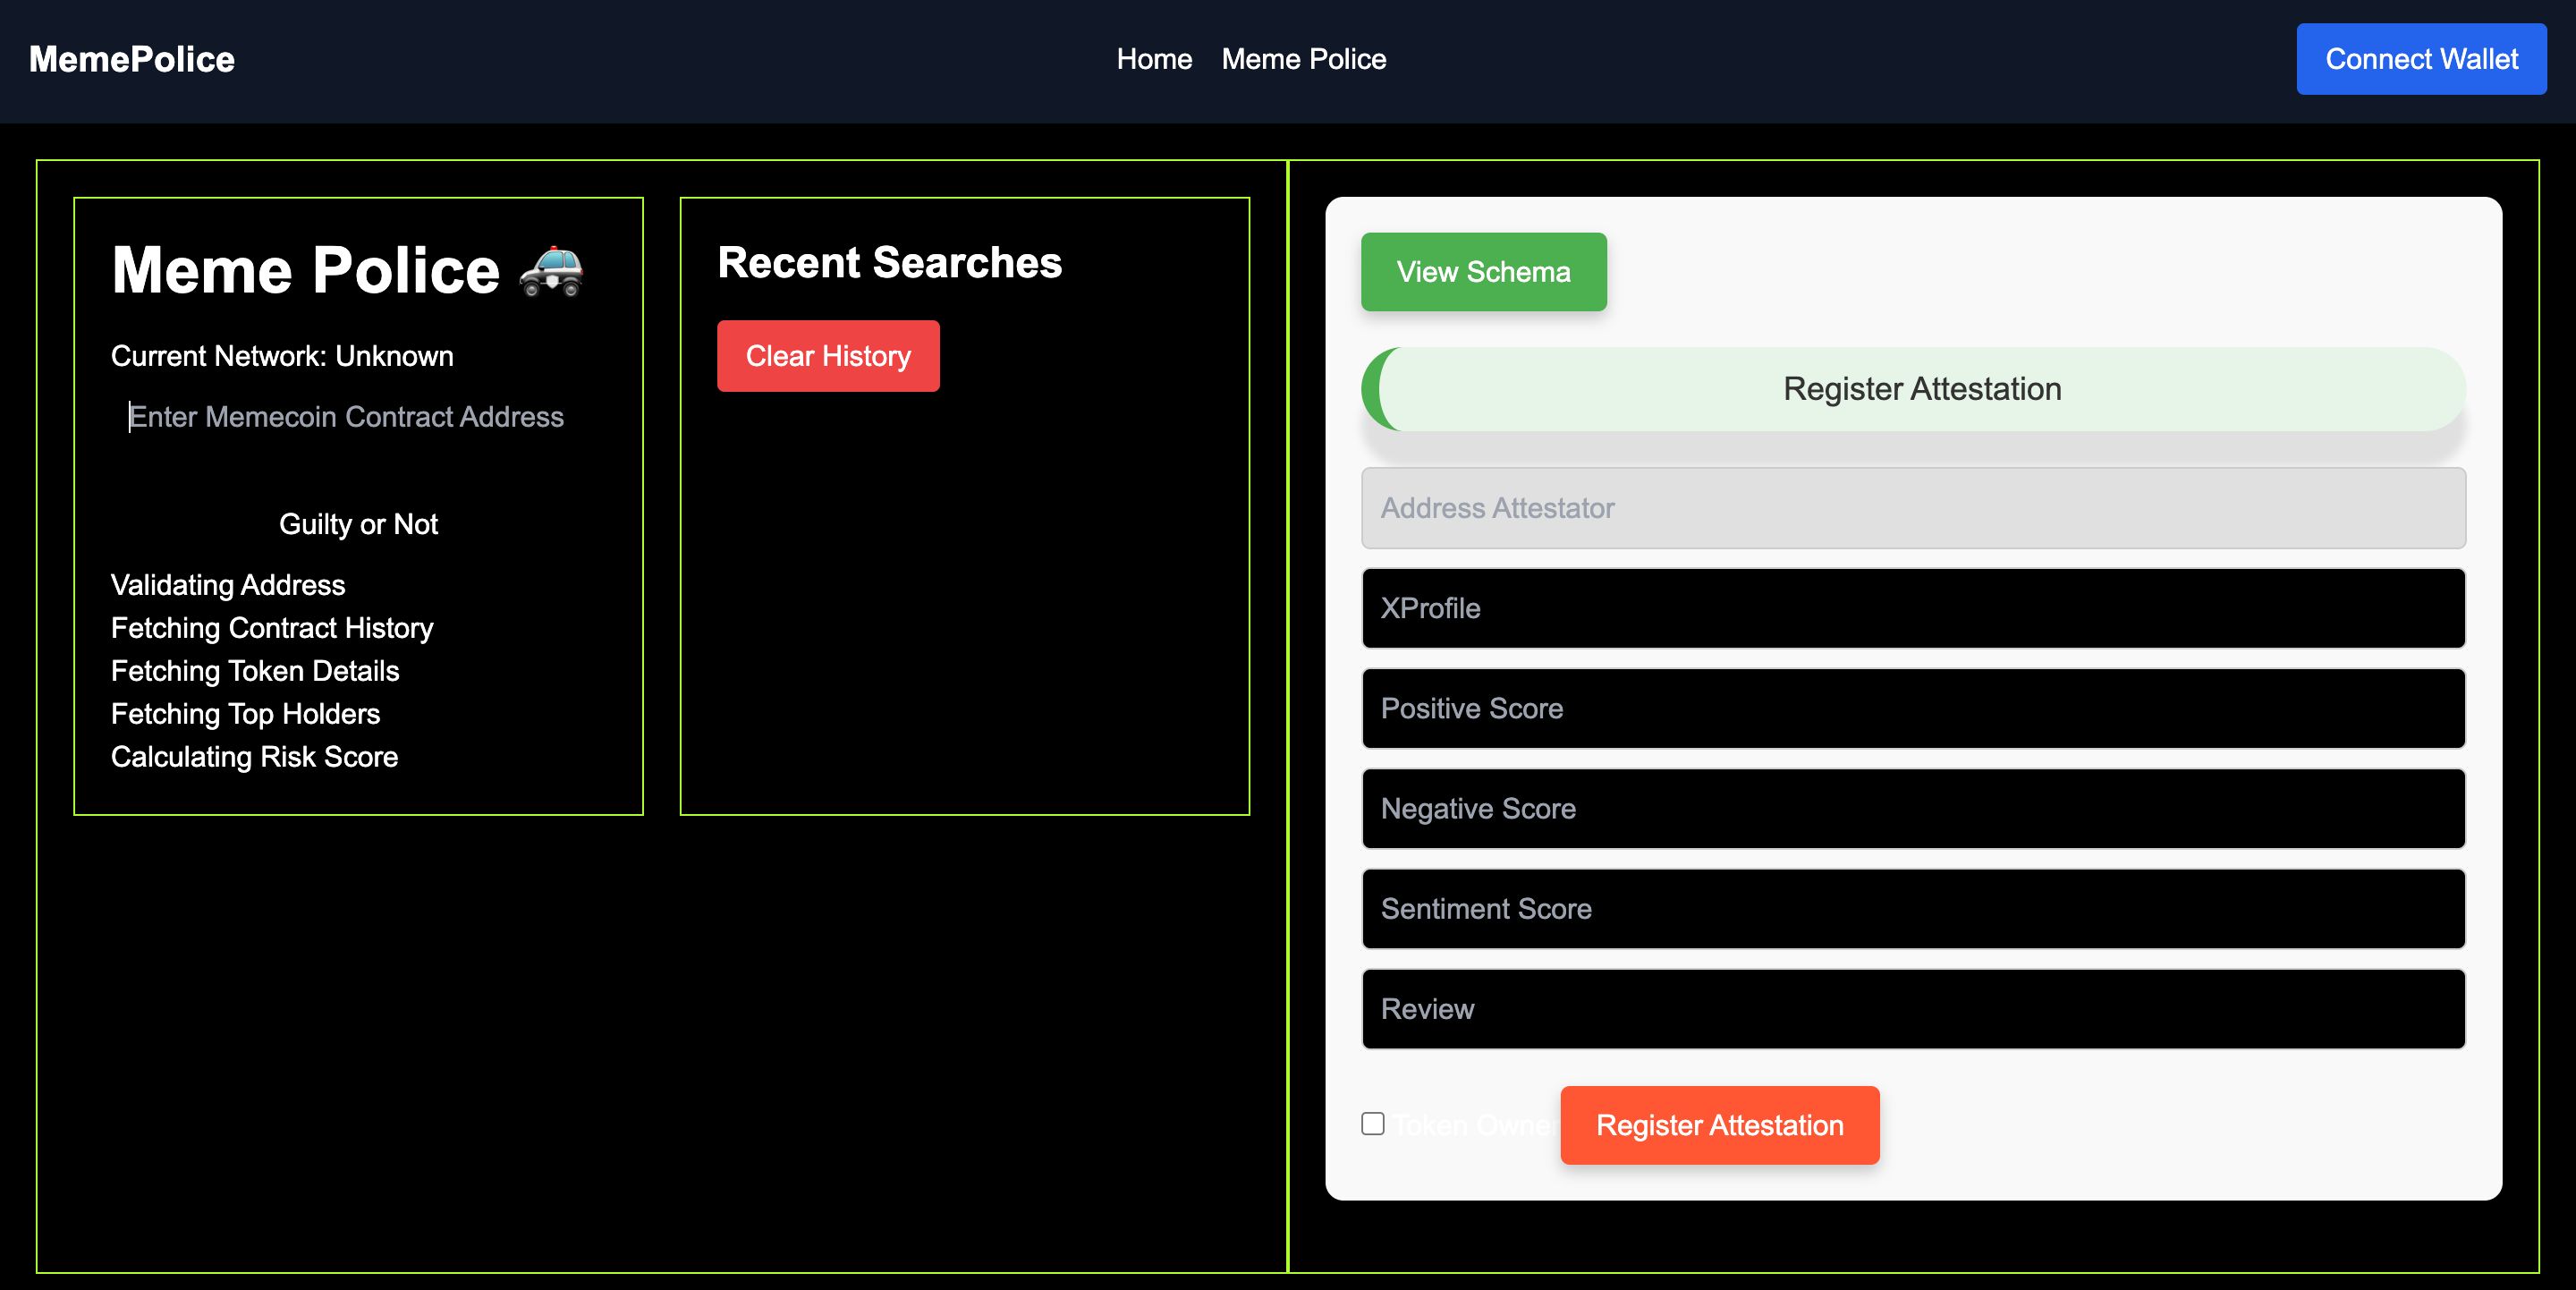Click the Validating Address step

(x=228, y=585)
